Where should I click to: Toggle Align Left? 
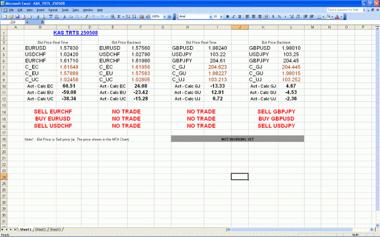[247, 16]
